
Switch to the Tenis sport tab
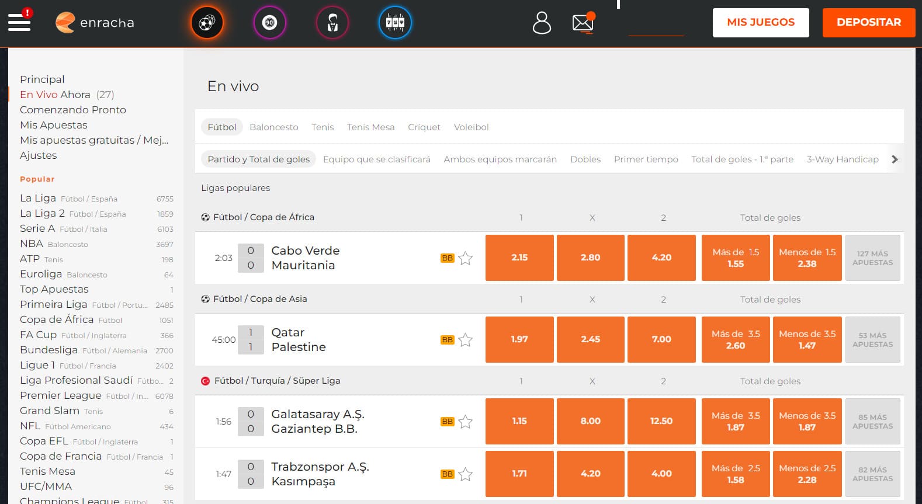tap(323, 127)
